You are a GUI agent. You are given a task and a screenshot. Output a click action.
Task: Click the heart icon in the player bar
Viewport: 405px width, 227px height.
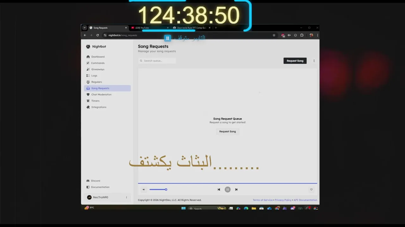(x=311, y=189)
